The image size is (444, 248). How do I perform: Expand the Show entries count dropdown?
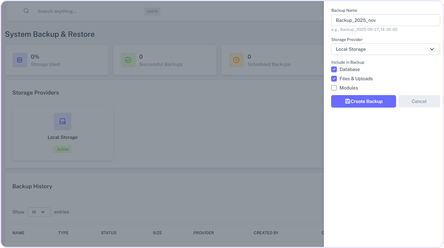[x=39, y=212]
